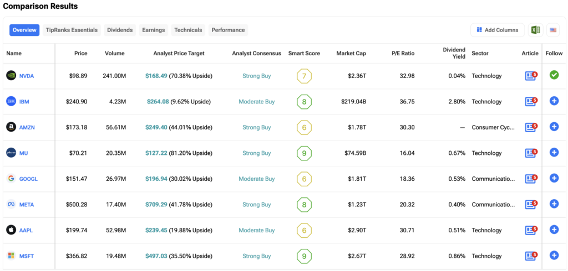Open the META article news icon
The image size is (568, 271).
pos(531,205)
